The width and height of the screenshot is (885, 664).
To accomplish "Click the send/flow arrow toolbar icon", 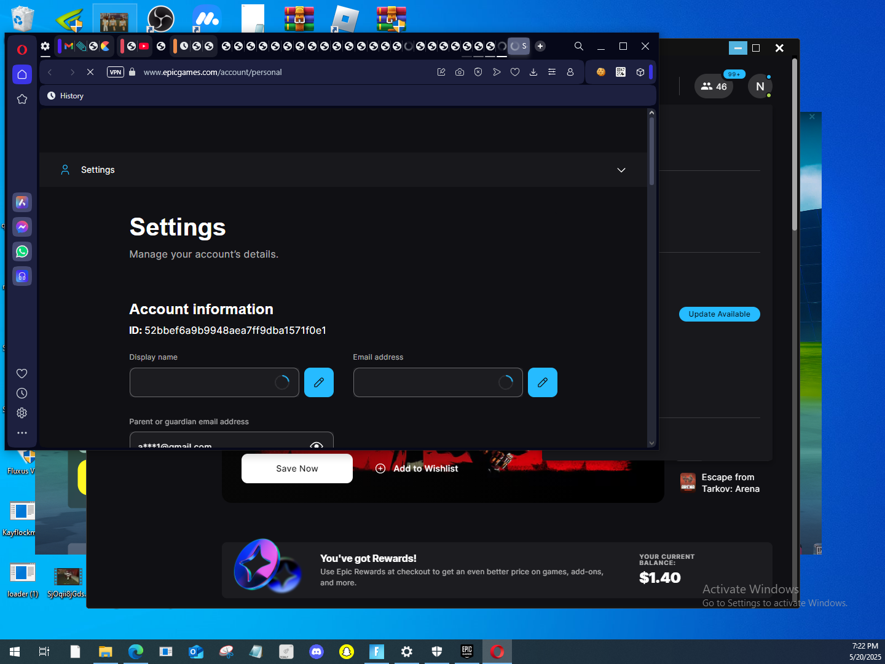I will (x=497, y=72).
